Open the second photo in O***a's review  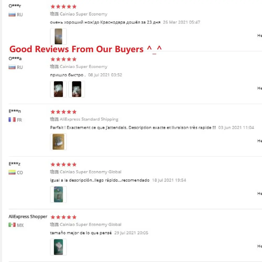pyautogui.click(x=77, y=89)
